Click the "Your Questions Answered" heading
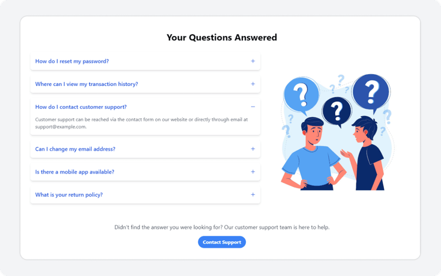 (x=222, y=37)
